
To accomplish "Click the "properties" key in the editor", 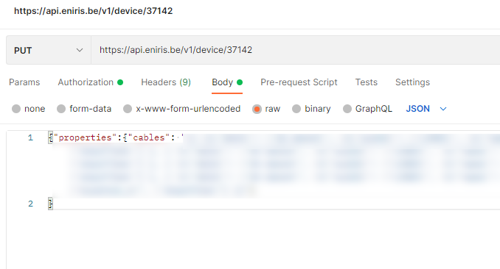I will (x=85, y=137).
